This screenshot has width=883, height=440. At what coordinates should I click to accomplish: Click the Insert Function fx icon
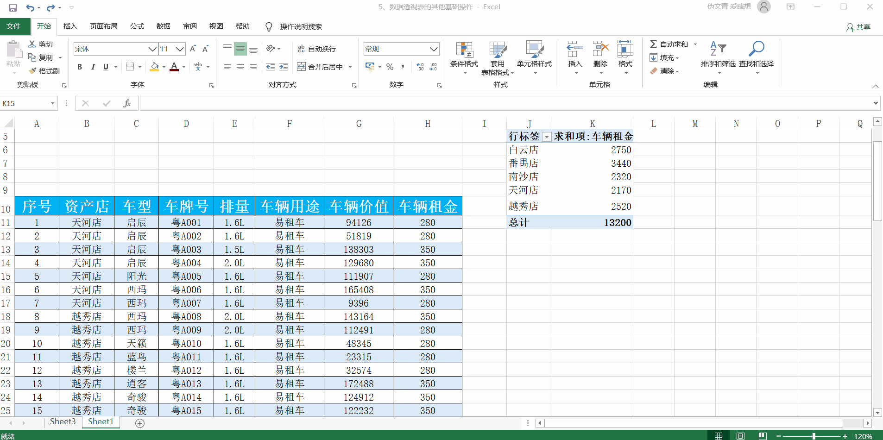click(x=127, y=103)
